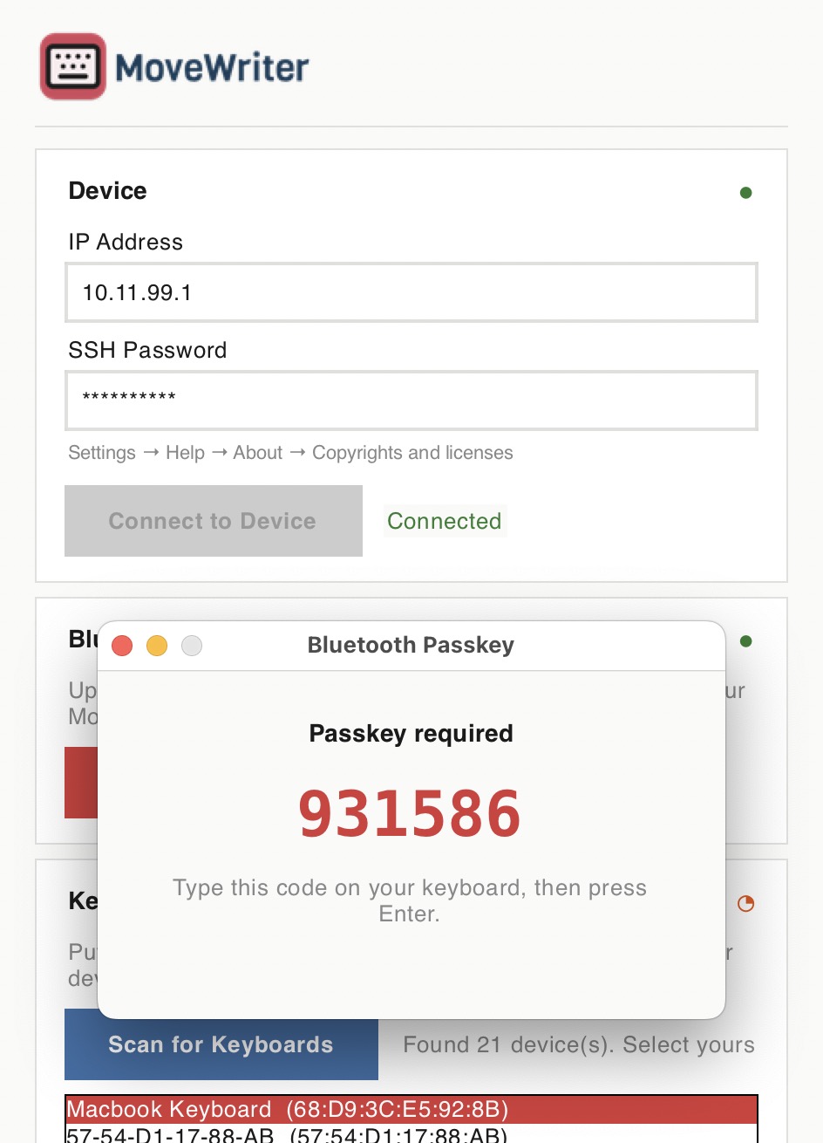Select keyboard 57-54-D1-17-88-AB from the list

[288, 1134]
